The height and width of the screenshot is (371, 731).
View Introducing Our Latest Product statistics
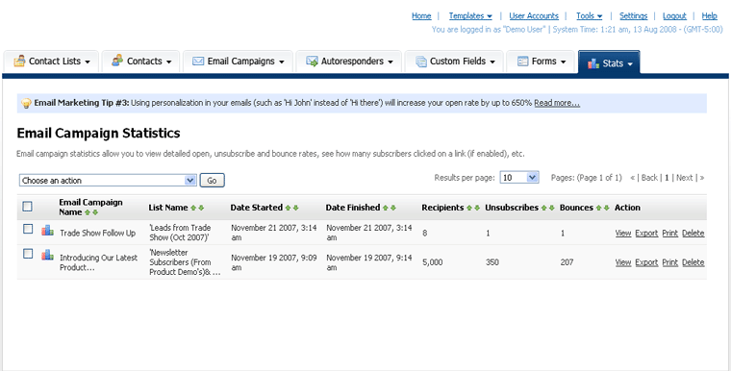623,262
